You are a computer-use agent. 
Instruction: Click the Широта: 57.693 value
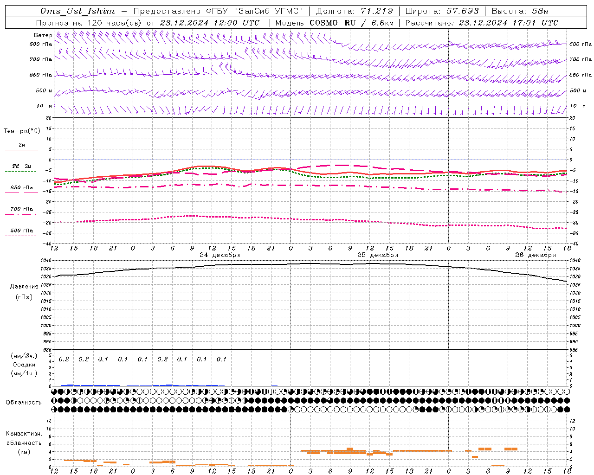[442, 11]
